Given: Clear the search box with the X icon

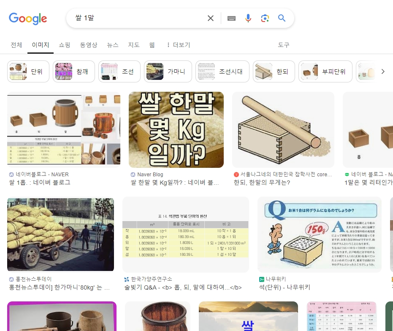Looking at the screenshot, I should (211, 18).
